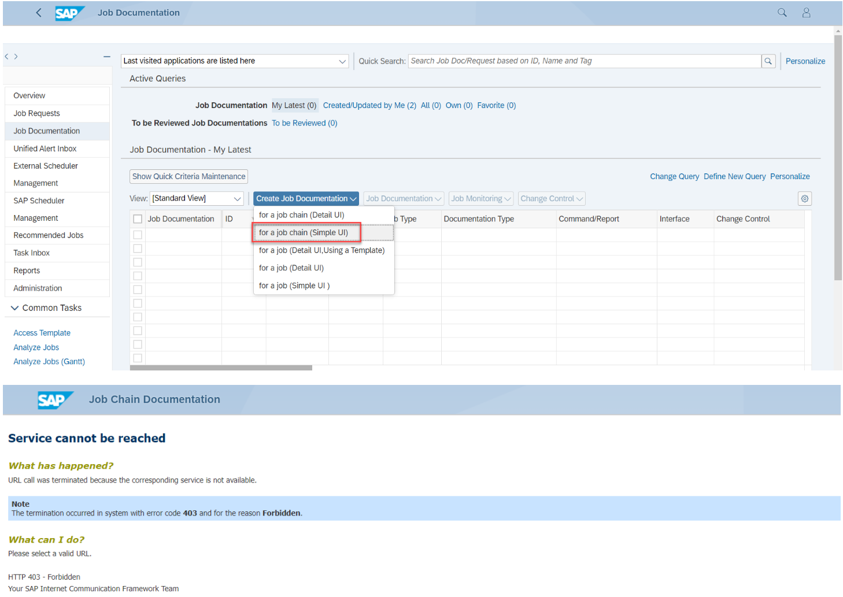Open the Change Control dropdown button
The height and width of the screenshot is (597, 843).
(x=552, y=199)
